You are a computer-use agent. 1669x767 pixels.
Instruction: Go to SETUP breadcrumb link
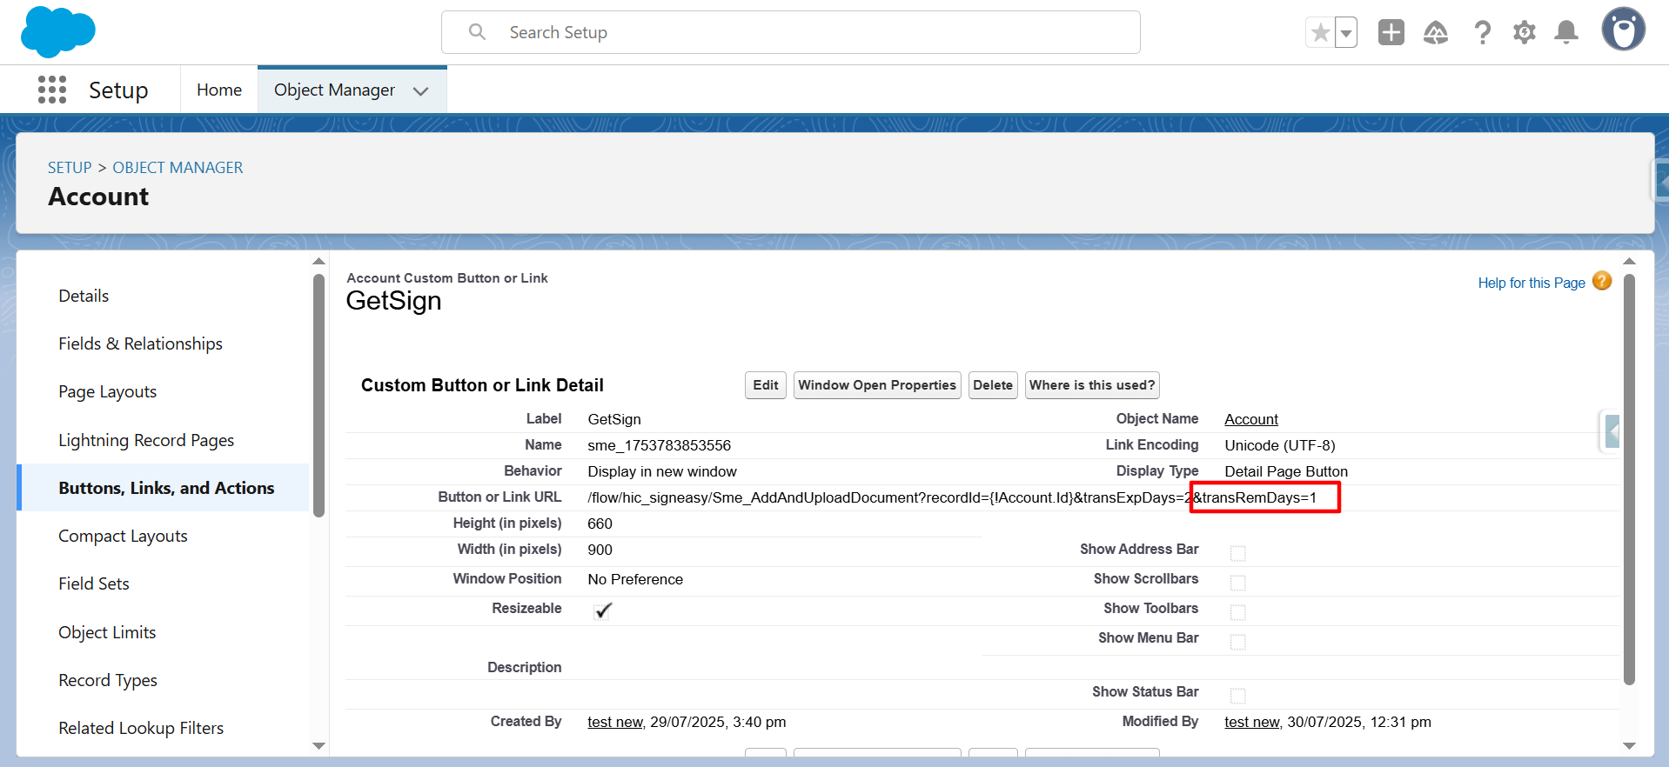(70, 168)
